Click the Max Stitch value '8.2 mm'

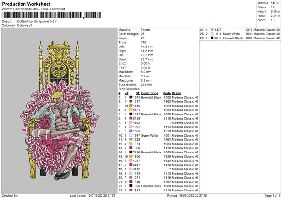tap(146, 72)
